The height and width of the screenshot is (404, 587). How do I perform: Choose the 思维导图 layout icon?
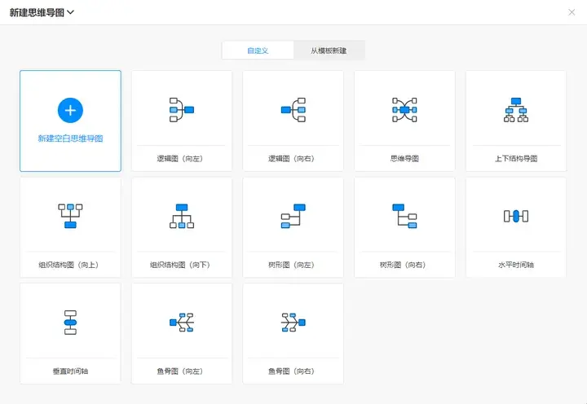tap(404, 109)
